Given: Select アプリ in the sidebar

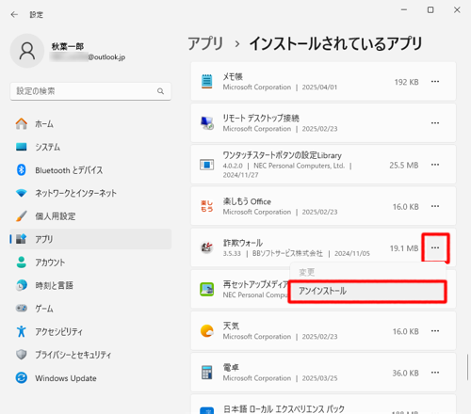Looking at the screenshot, I should 90,239.
